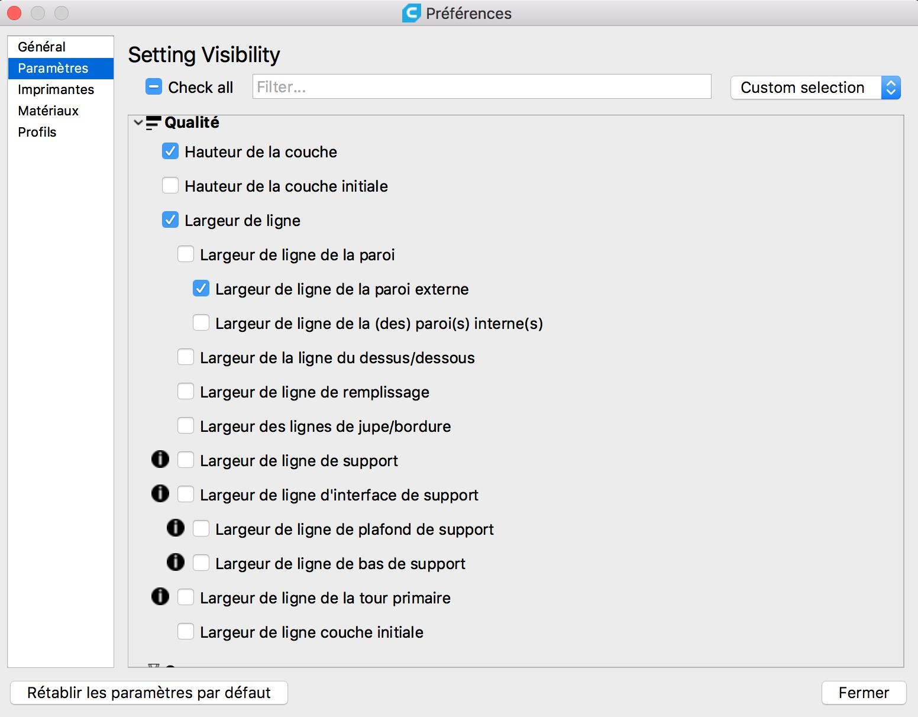The height and width of the screenshot is (717, 918).
Task: Click the Qualité category icon
Action: 153,123
